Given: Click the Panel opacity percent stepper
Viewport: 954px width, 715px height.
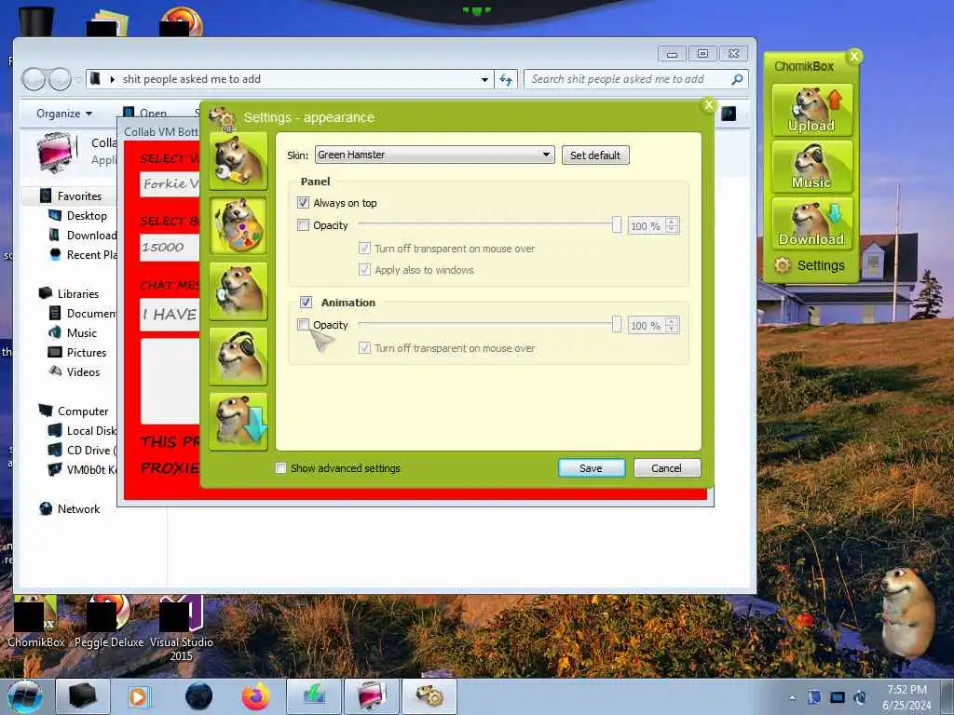Looking at the screenshot, I should pos(672,225).
